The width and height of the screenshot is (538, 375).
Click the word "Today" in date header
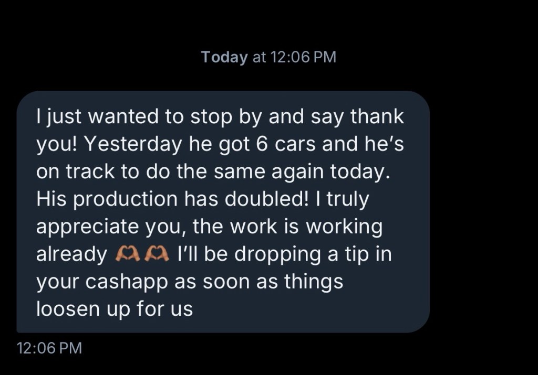tap(224, 57)
